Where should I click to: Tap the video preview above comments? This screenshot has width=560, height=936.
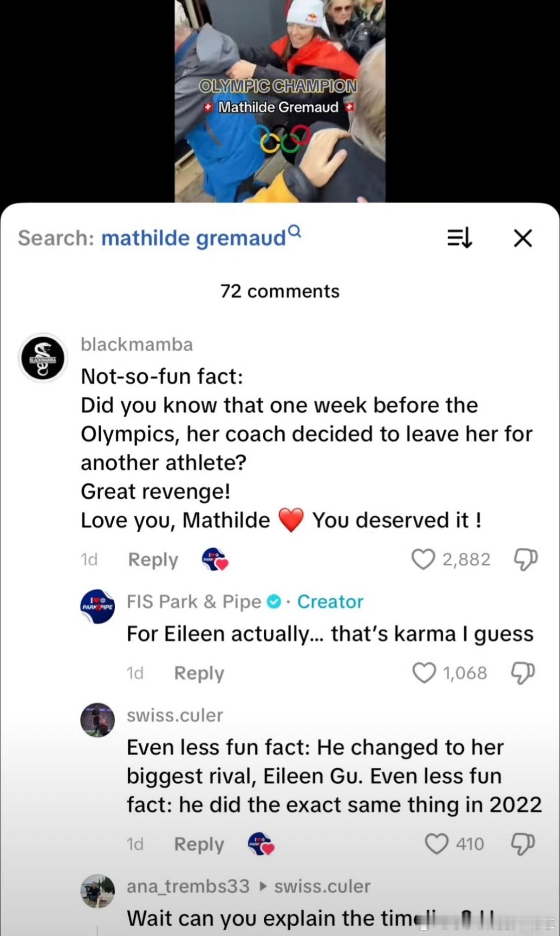pyautogui.click(x=280, y=101)
